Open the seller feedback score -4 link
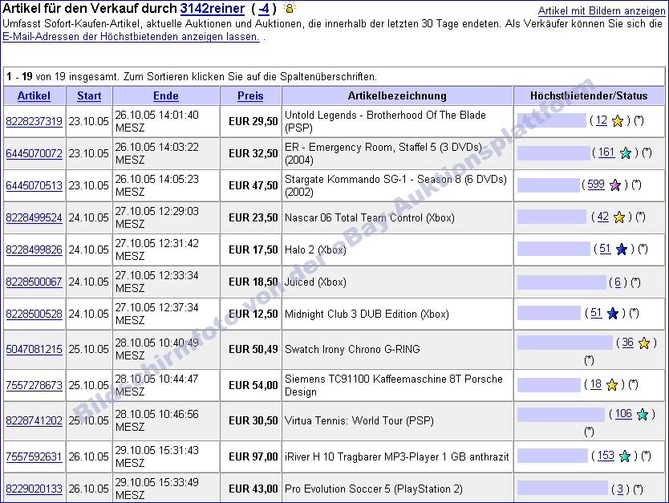The image size is (669, 503). 264,8
